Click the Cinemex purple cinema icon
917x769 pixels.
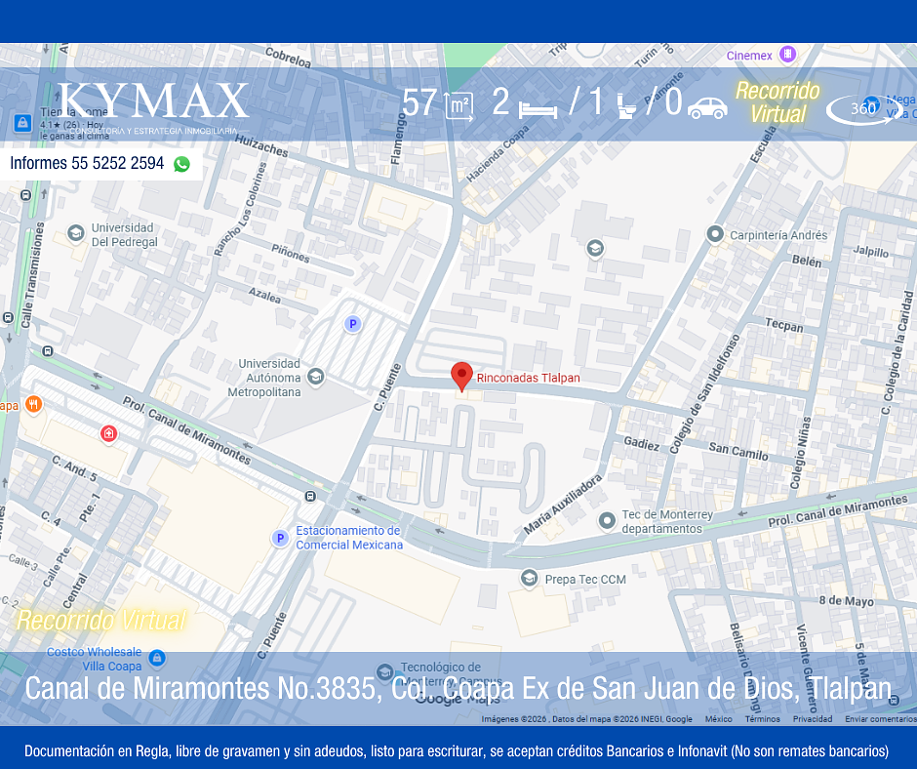click(787, 55)
